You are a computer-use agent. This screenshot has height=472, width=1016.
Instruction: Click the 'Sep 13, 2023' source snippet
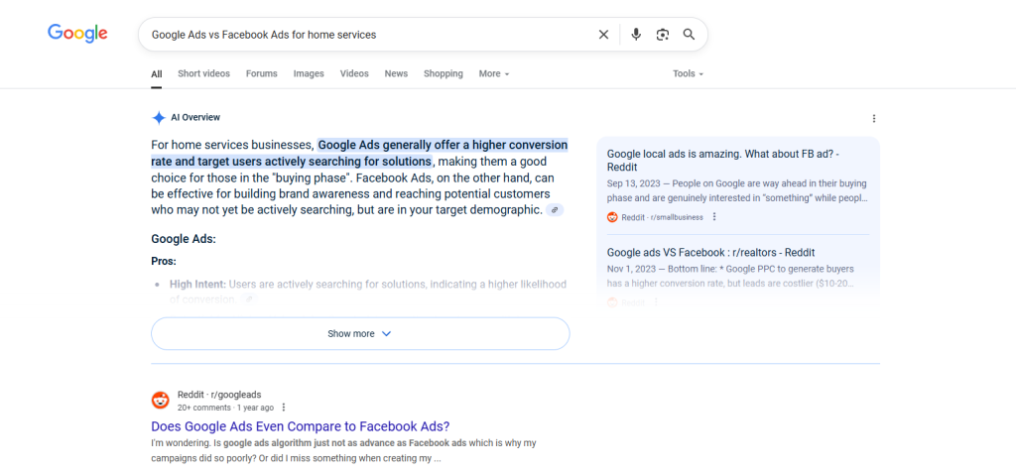738,190
